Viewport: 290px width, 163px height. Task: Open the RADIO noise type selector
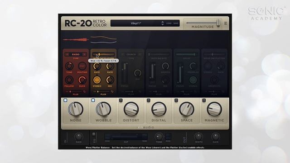pyautogui.click(x=76, y=54)
